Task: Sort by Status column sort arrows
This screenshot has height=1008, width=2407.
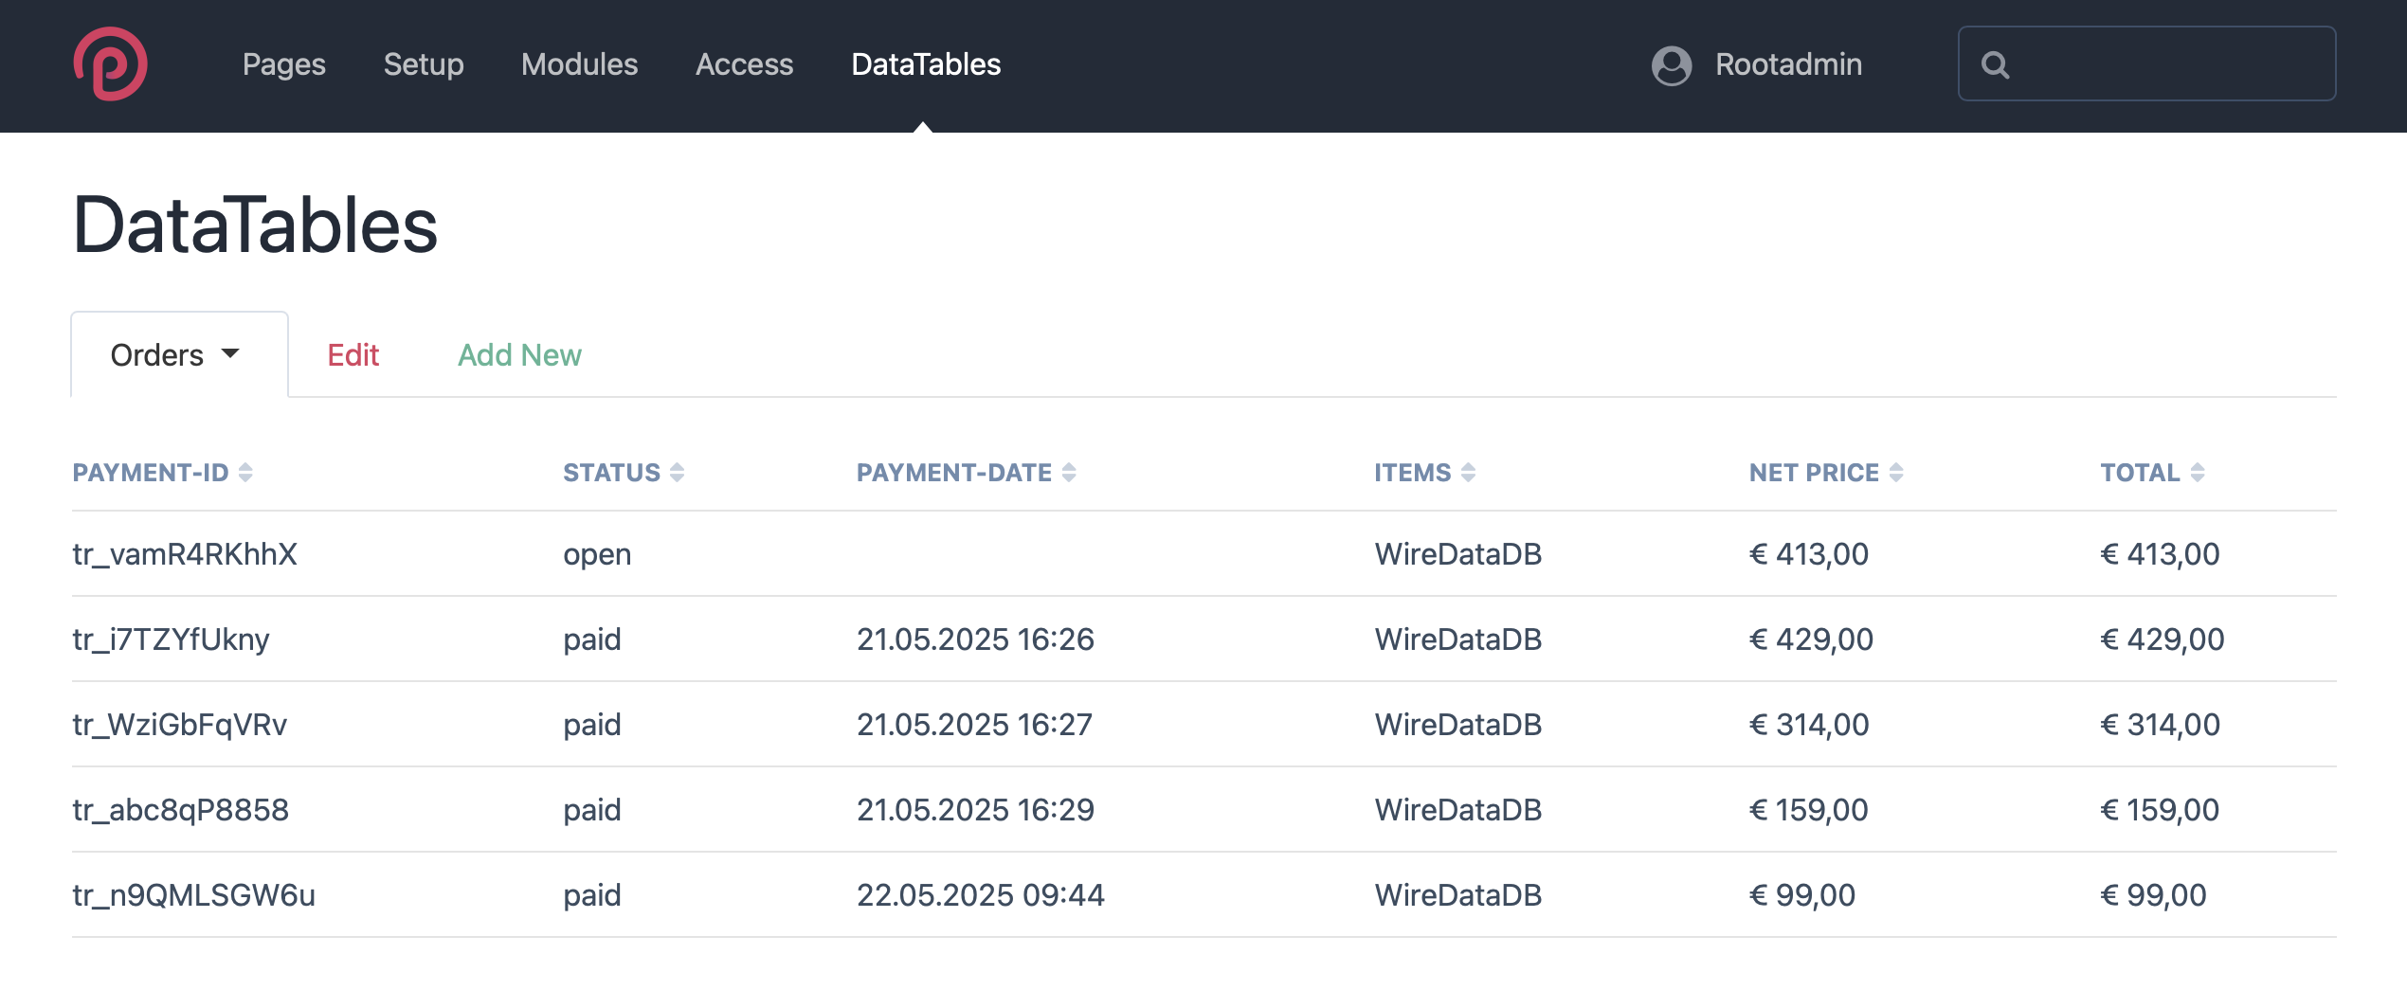Action: [x=677, y=473]
